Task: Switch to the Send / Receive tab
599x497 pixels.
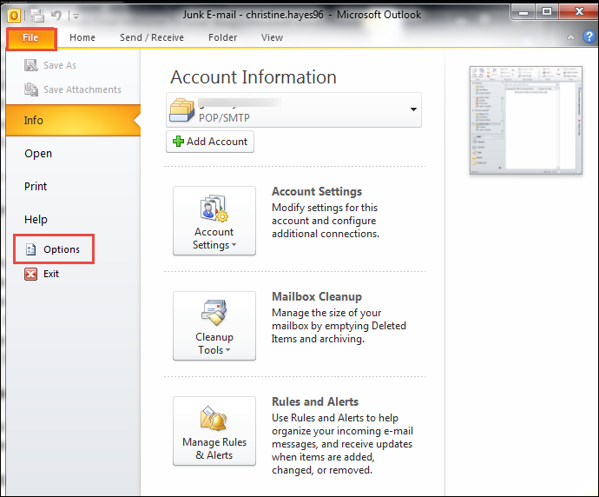Action: (x=152, y=37)
